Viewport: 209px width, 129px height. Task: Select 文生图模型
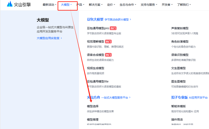(x=178, y=68)
